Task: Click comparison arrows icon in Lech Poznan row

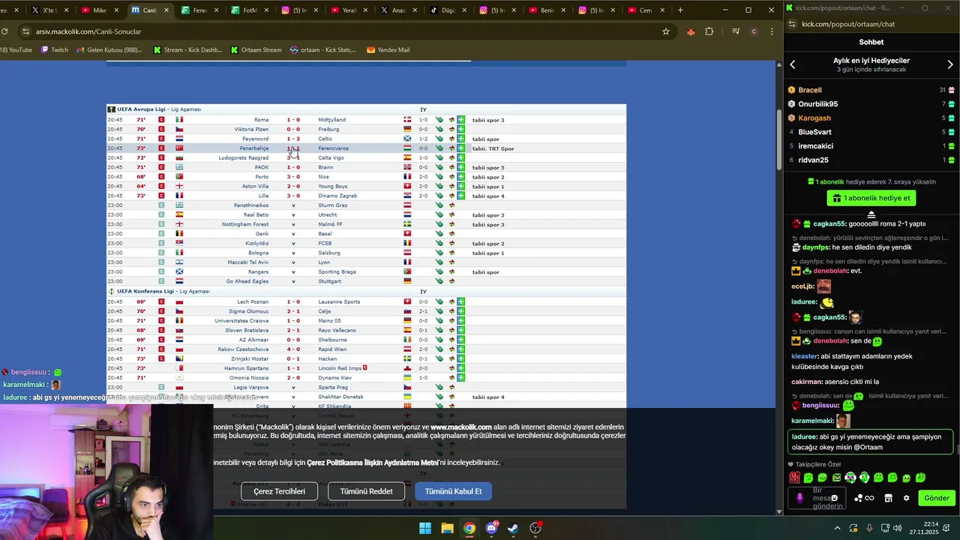Action: point(451,301)
